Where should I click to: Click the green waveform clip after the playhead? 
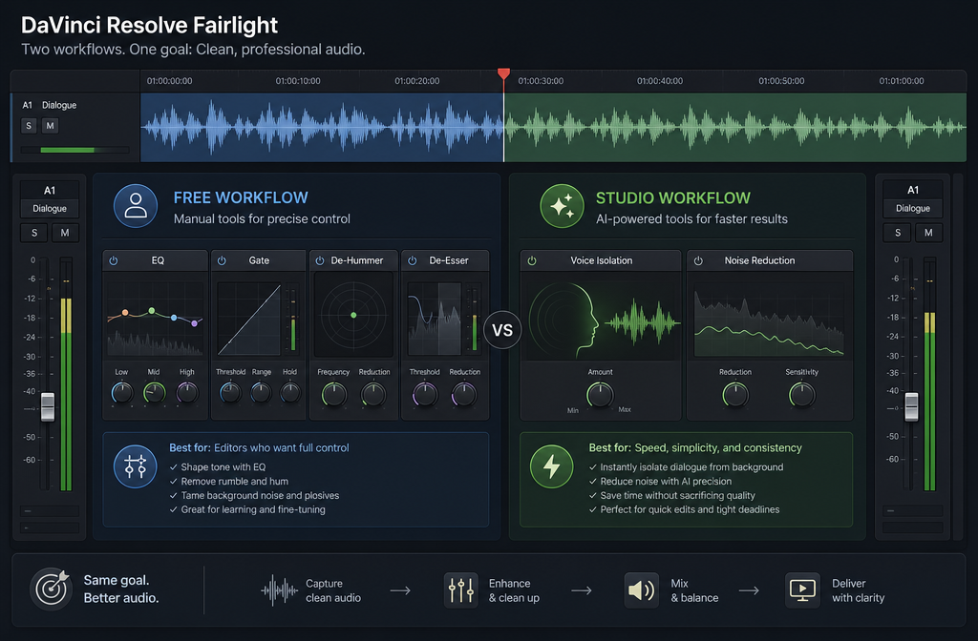(735, 127)
